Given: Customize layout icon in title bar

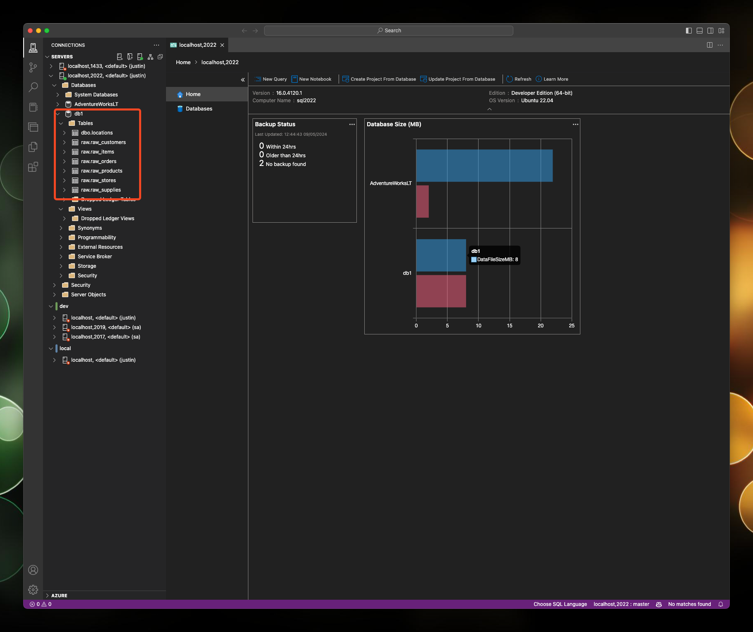Looking at the screenshot, I should [722, 31].
